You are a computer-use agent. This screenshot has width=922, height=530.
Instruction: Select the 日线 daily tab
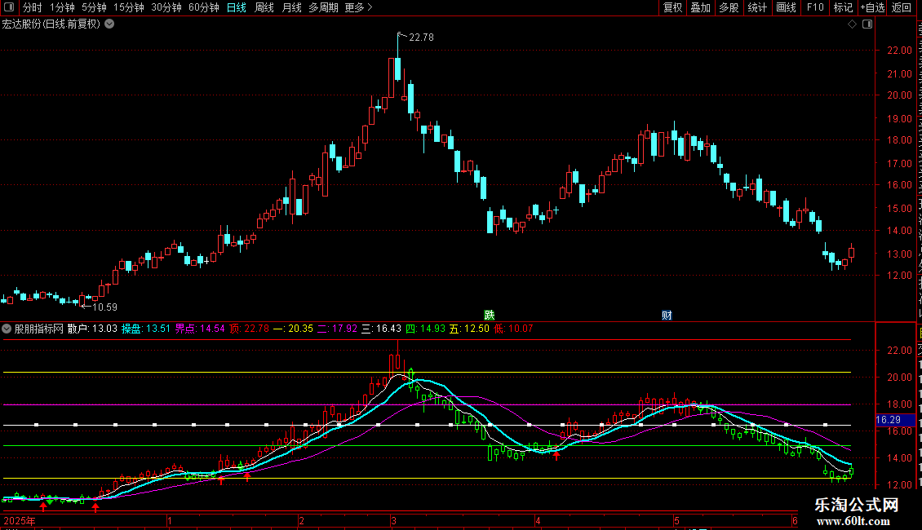tap(237, 7)
